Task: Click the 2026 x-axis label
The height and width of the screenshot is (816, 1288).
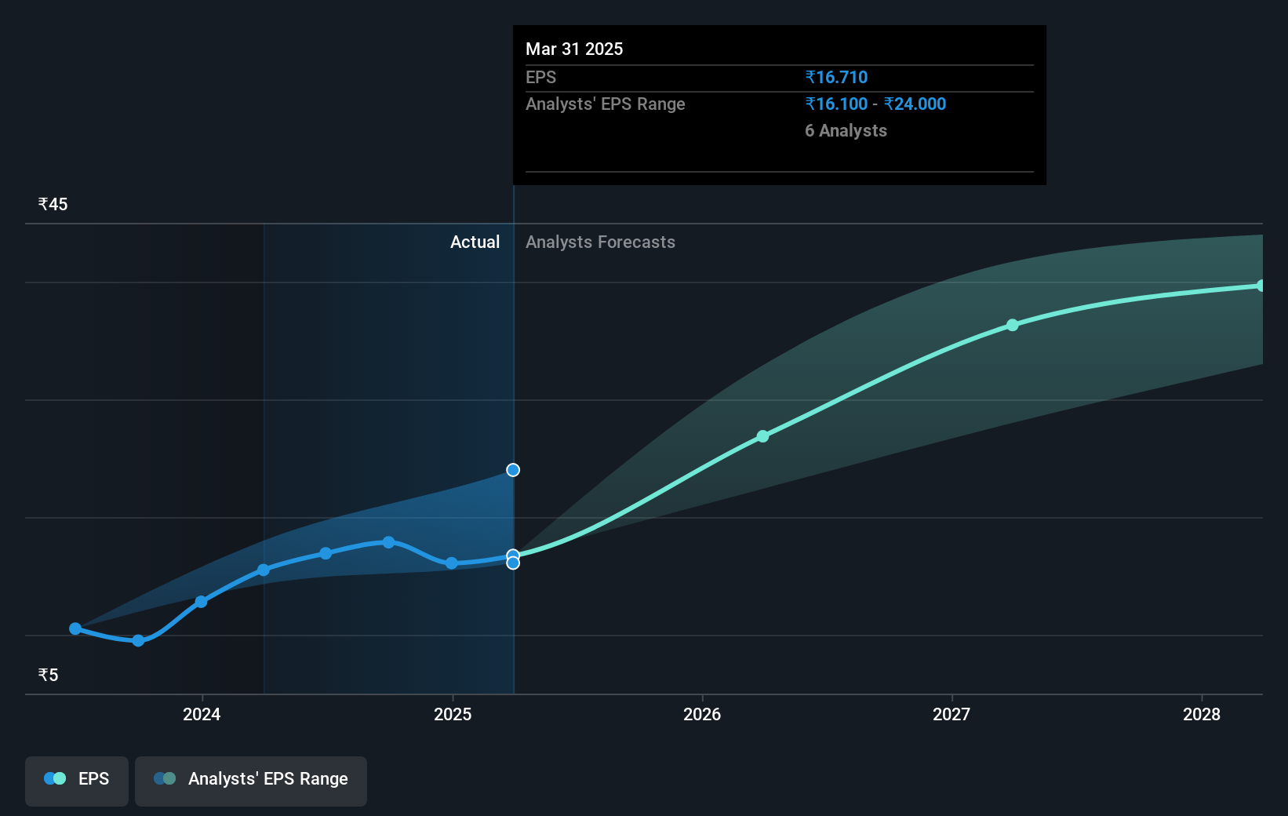Action: tap(702, 715)
